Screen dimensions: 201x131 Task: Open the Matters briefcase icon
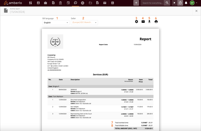pyautogui.click(x=45, y=3)
